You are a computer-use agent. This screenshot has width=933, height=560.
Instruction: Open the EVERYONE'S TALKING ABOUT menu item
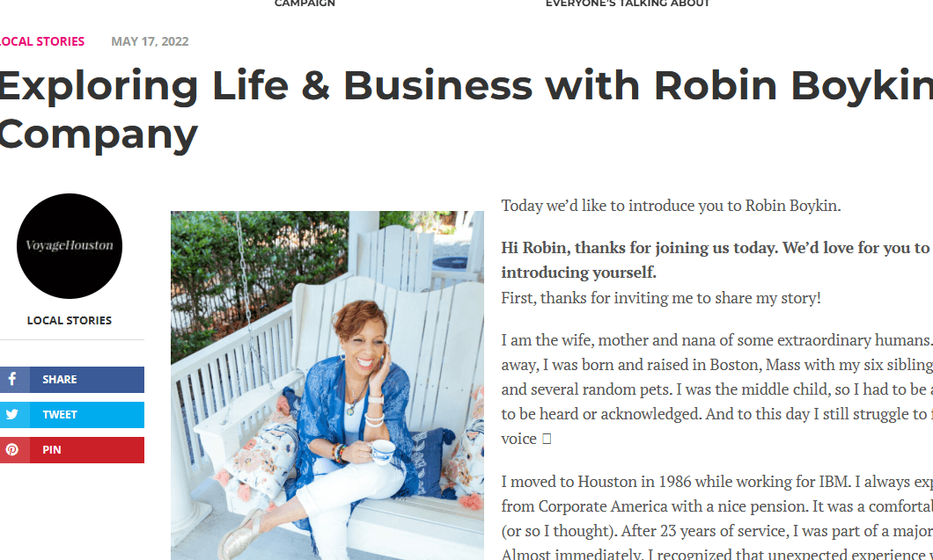pyautogui.click(x=627, y=4)
